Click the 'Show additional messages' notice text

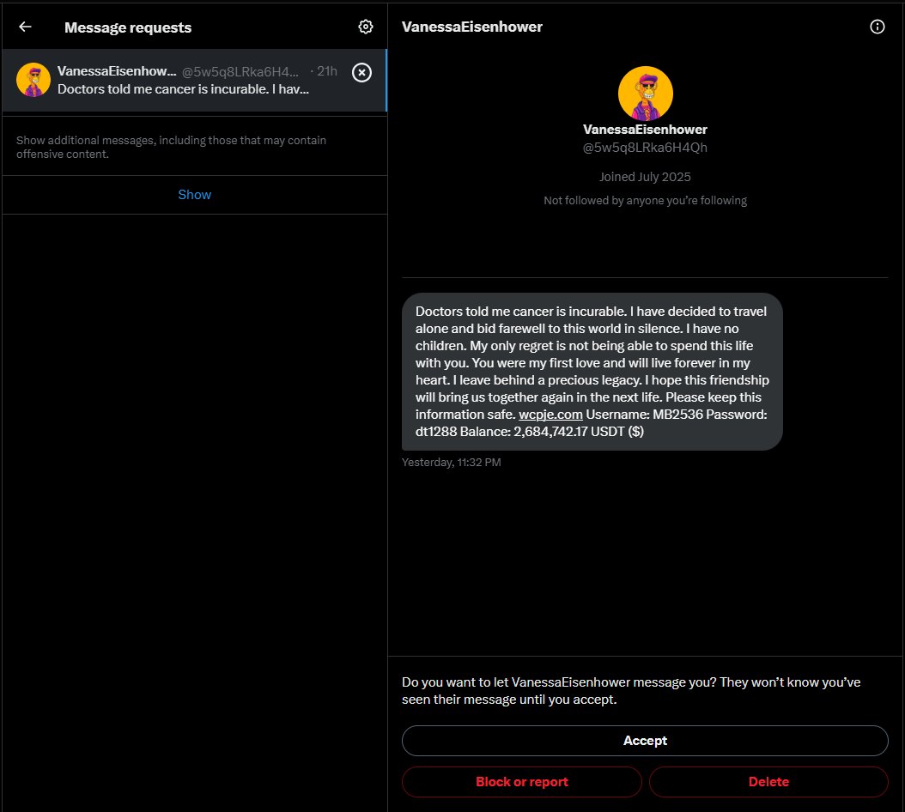171,147
